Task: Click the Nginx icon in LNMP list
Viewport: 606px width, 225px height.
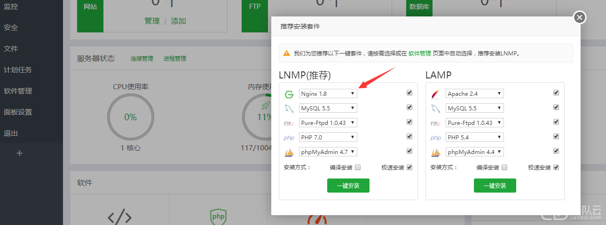Action: (x=289, y=94)
